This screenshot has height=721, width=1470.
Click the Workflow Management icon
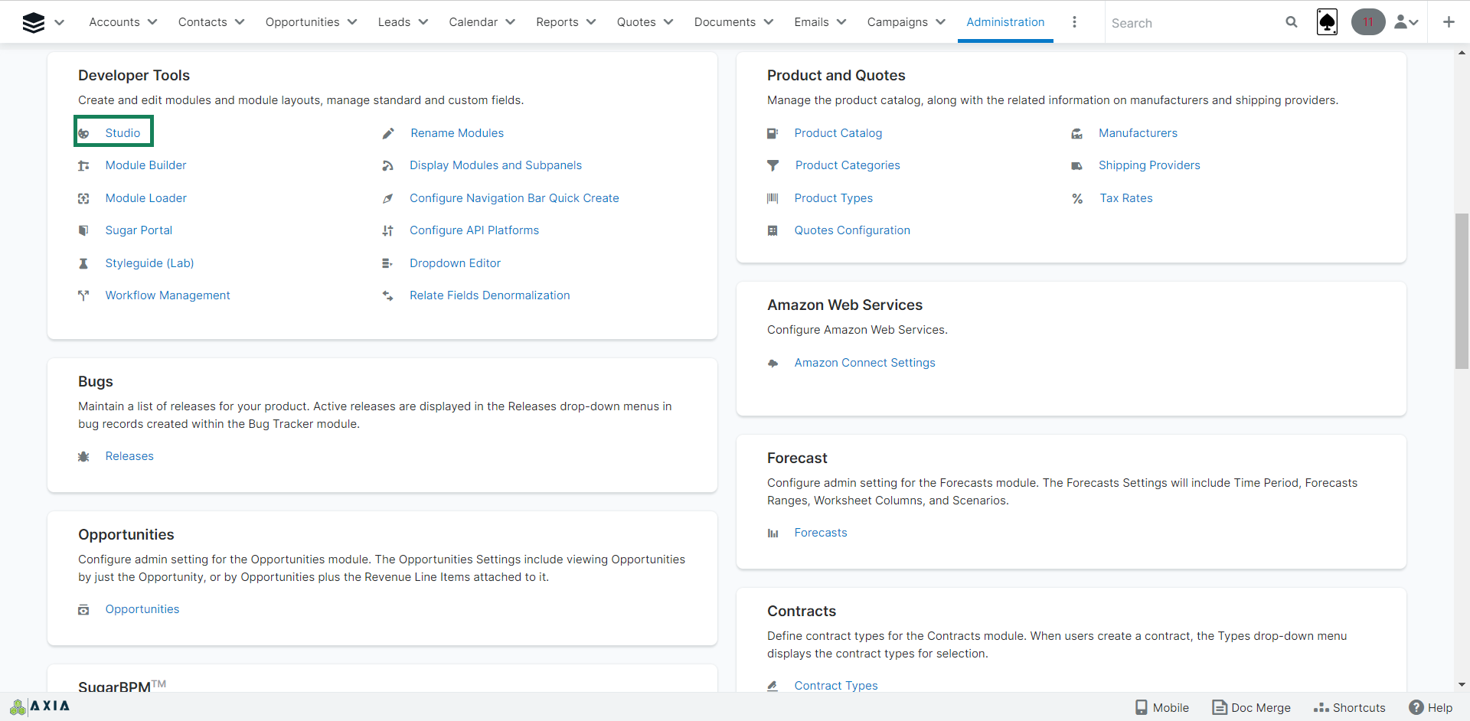[x=83, y=295]
